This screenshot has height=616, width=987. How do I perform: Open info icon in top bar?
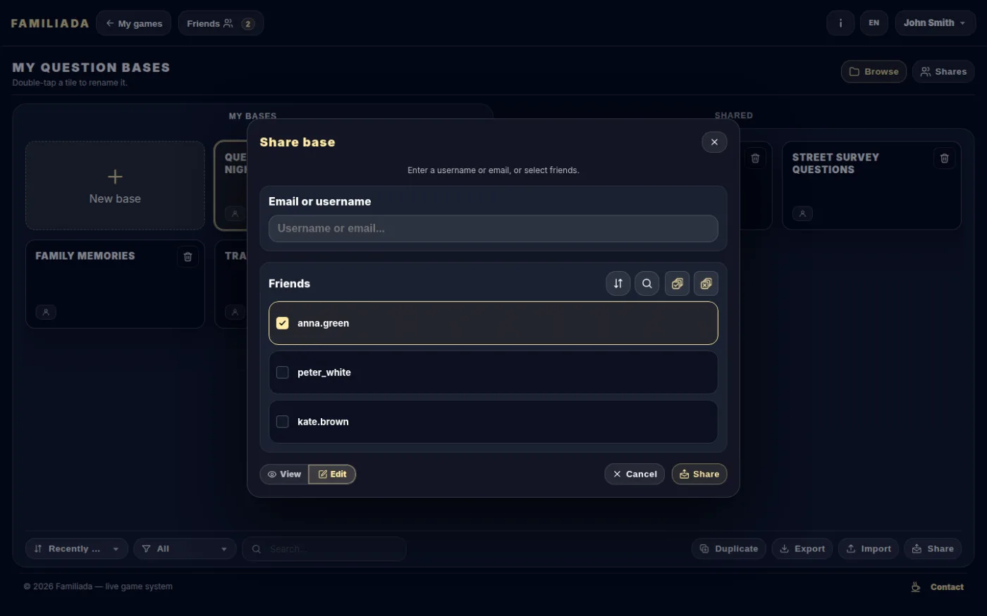(x=840, y=23)
